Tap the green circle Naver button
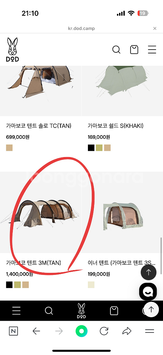 pyautogui.click(x=82, y=331)
